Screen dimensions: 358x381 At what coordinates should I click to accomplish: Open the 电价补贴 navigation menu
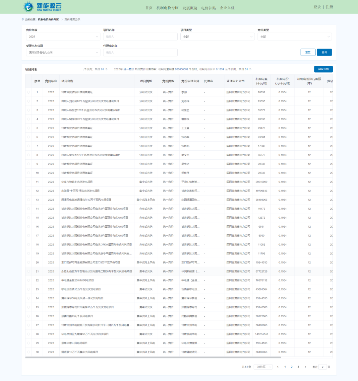[x=209, y=8]
